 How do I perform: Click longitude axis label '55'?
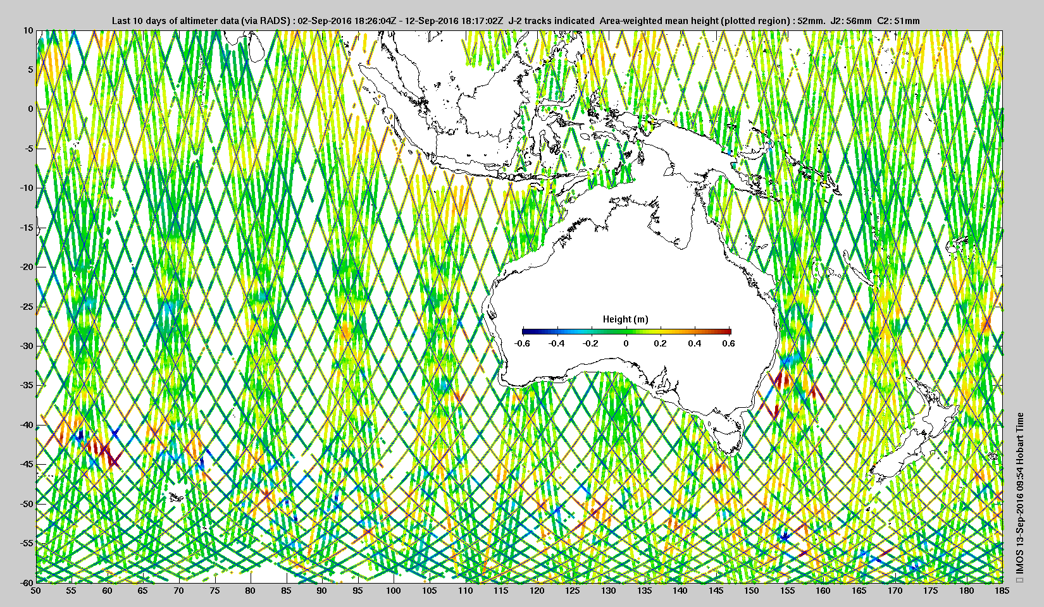pyautogui.click(x=71, y=591)
